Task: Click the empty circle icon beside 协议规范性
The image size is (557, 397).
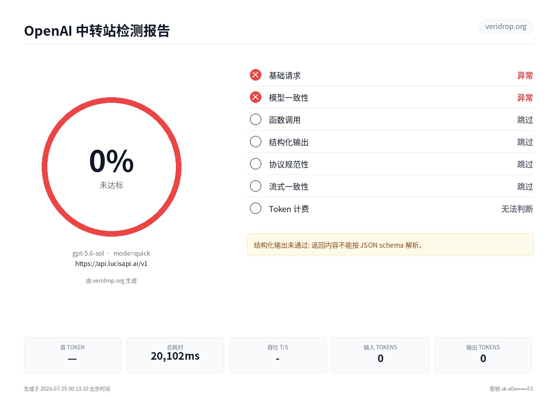Action: coord(255,164)
